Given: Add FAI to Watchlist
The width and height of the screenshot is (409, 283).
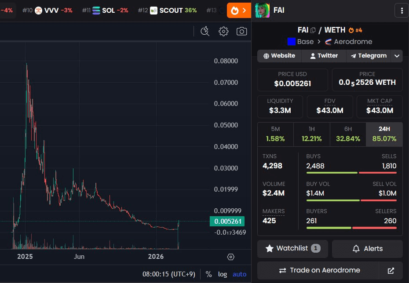Looking at the screenshot, I should point(292,249).
